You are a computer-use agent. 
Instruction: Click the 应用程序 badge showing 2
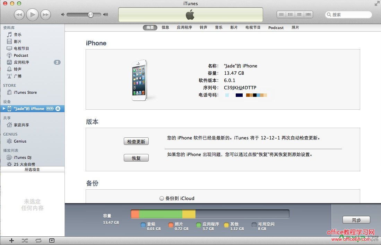point(57,62)
